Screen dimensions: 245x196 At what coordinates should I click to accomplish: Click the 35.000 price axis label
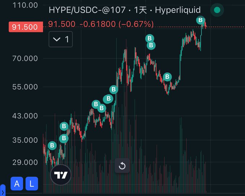click(x=25, y=140)
